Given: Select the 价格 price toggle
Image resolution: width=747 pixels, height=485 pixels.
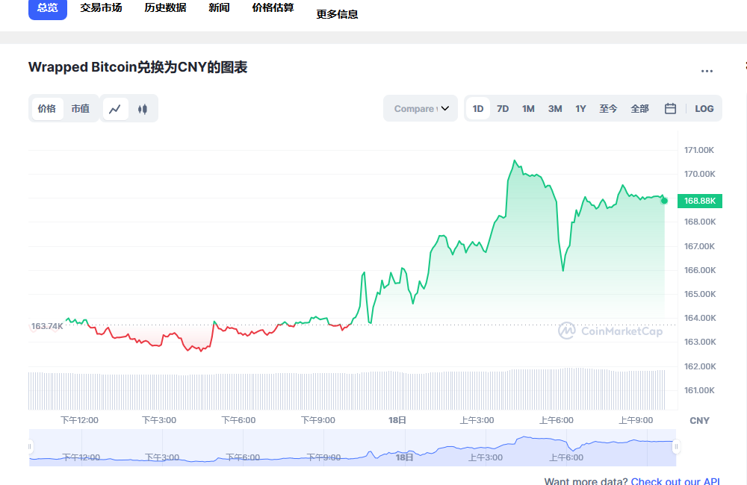Looking at the screenshot, I should [x=46, y=108].
